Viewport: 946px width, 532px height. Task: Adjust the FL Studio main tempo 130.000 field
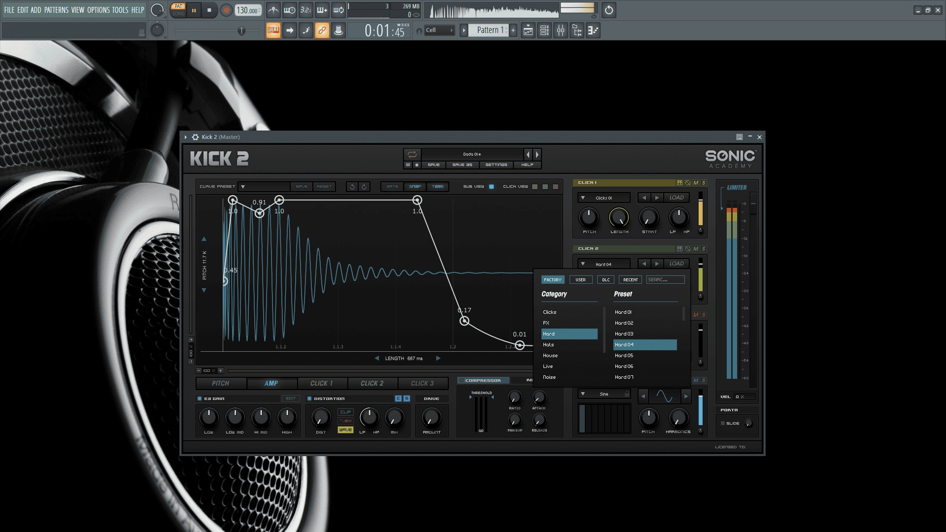click(248, 10)
